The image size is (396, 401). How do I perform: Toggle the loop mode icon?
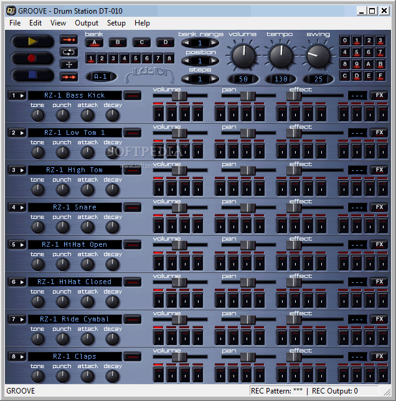click(x=69, y=52)
